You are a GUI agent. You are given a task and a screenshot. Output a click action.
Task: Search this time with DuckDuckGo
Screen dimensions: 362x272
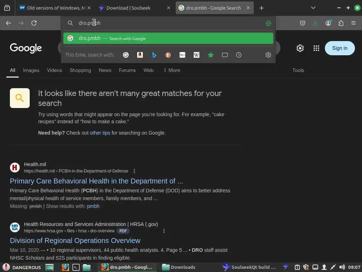pyautogui.click(x=168, y=55)
